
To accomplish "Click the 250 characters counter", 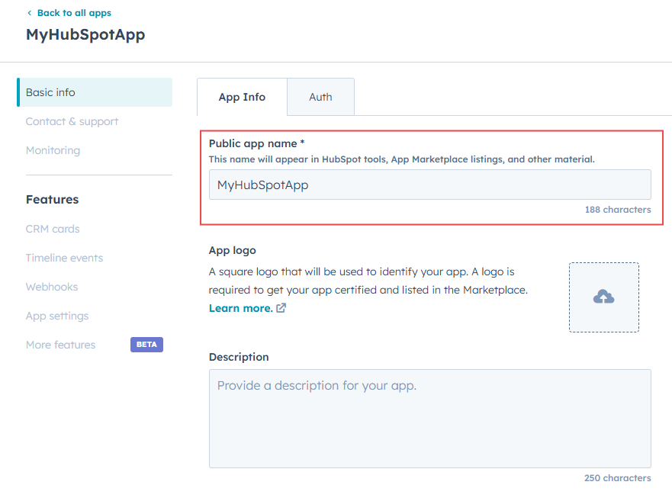I will coord(618,478).
